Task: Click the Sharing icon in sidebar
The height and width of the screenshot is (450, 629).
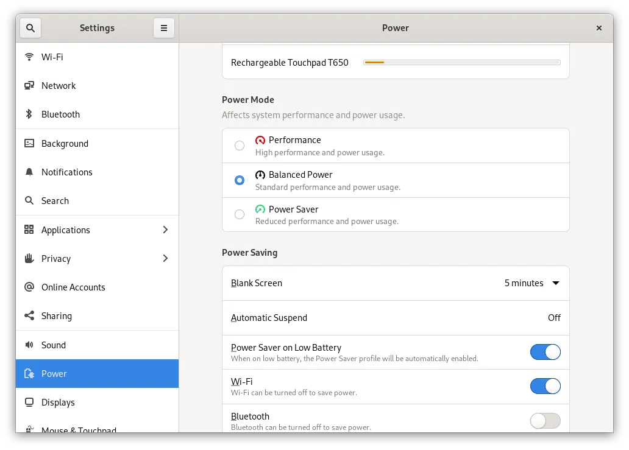Action: coord(29,316)
